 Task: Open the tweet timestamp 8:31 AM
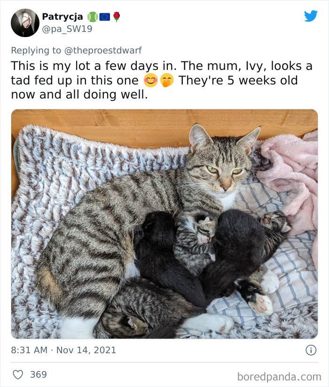28,349
